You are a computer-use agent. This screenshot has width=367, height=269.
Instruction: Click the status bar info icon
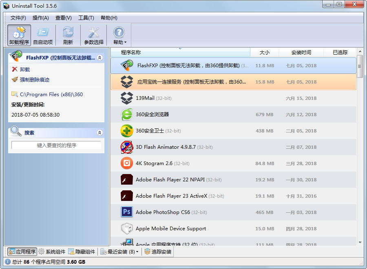[x=8, y=262]
